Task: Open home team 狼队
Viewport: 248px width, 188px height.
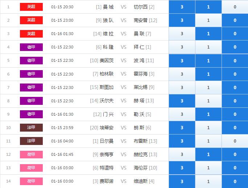Action: 108,20
